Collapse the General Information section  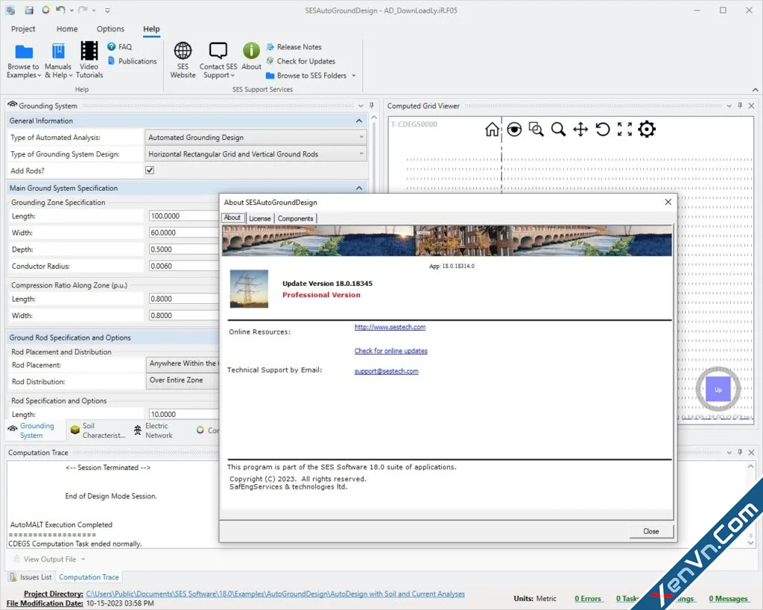coord(359,121)
